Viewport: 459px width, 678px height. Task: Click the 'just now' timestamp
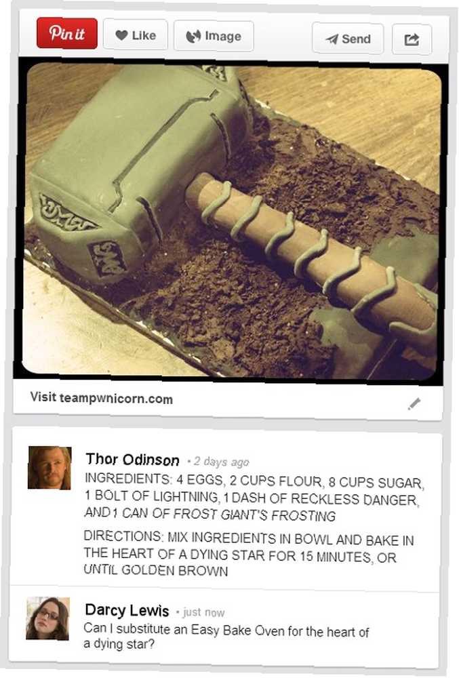pyautogui.click(x=203, y=612)
